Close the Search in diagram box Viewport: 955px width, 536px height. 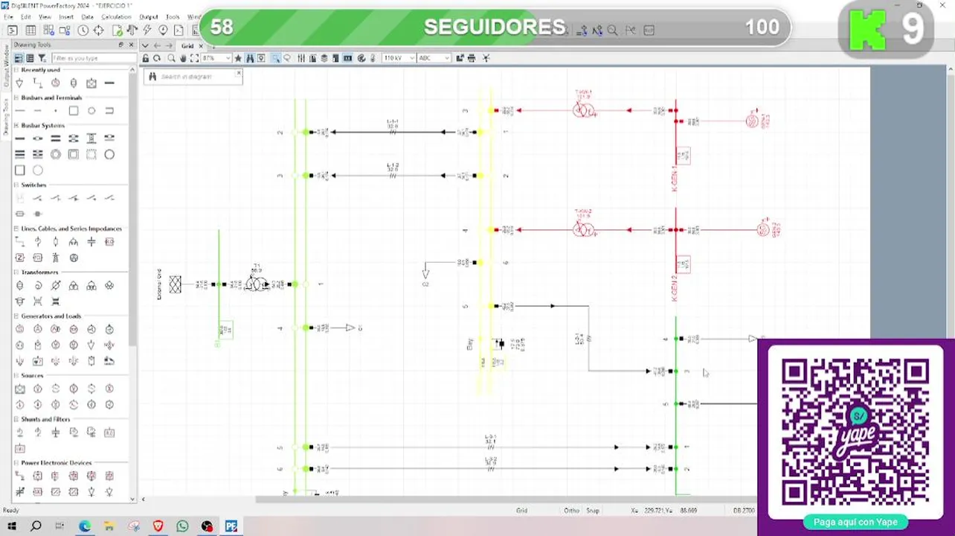pyautogui.click(x=238, y=73)
